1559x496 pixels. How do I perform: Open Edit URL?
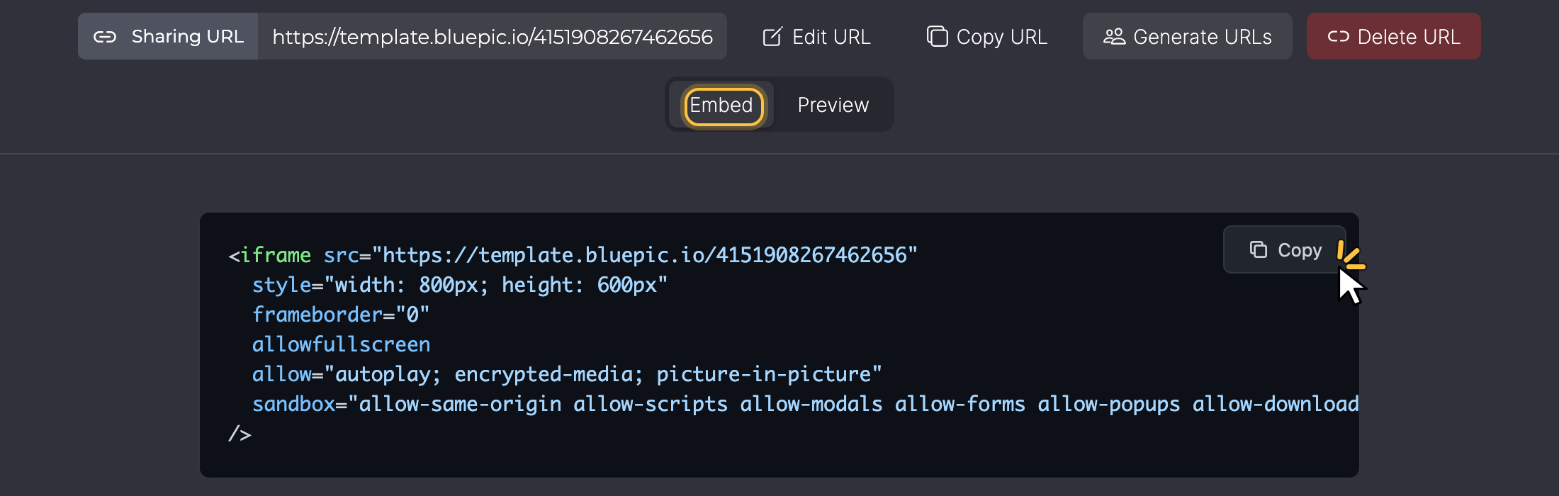pyautogui.click(x=816, y=36)
